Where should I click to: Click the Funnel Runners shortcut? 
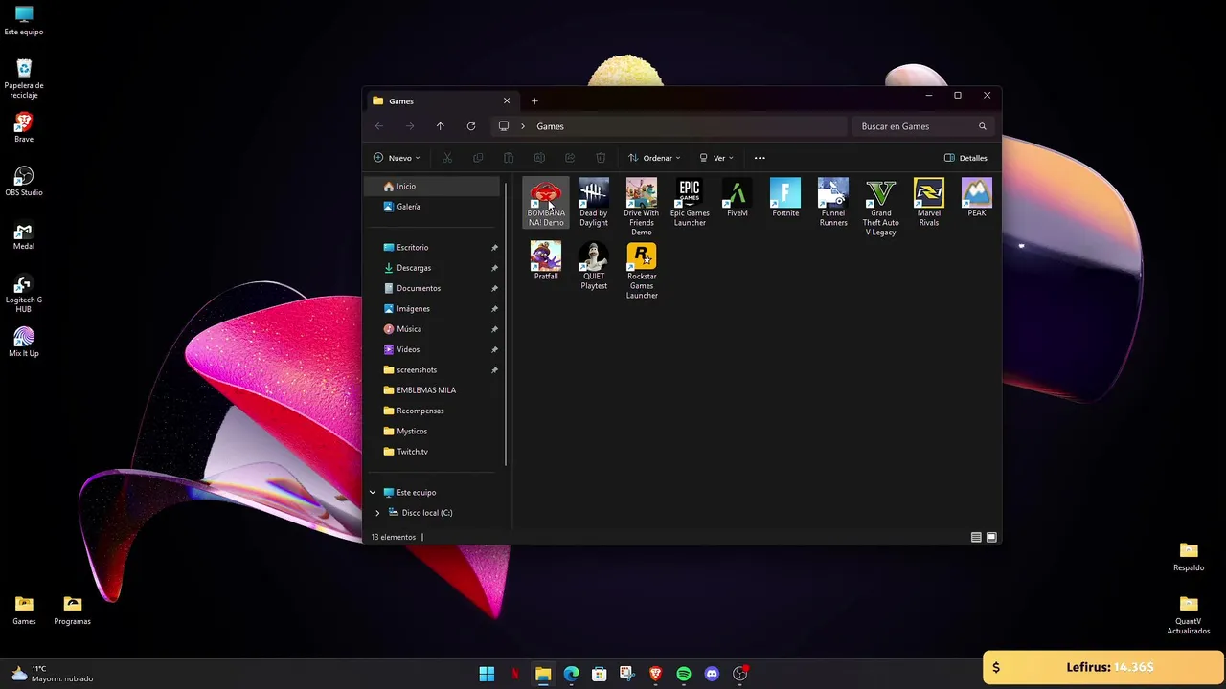pyautogui.click(x=833, y=203)
